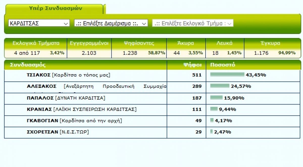Open the Επιλέξτε Εκλογικό Τμήμα dropdown
Screen dimensions: 303x167
click(x=193, y=23)
